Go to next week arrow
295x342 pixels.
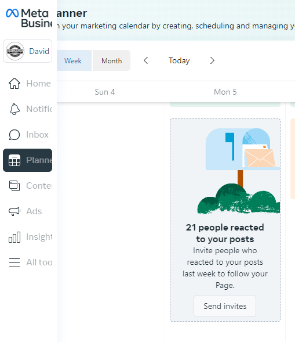tap(212, 60)
